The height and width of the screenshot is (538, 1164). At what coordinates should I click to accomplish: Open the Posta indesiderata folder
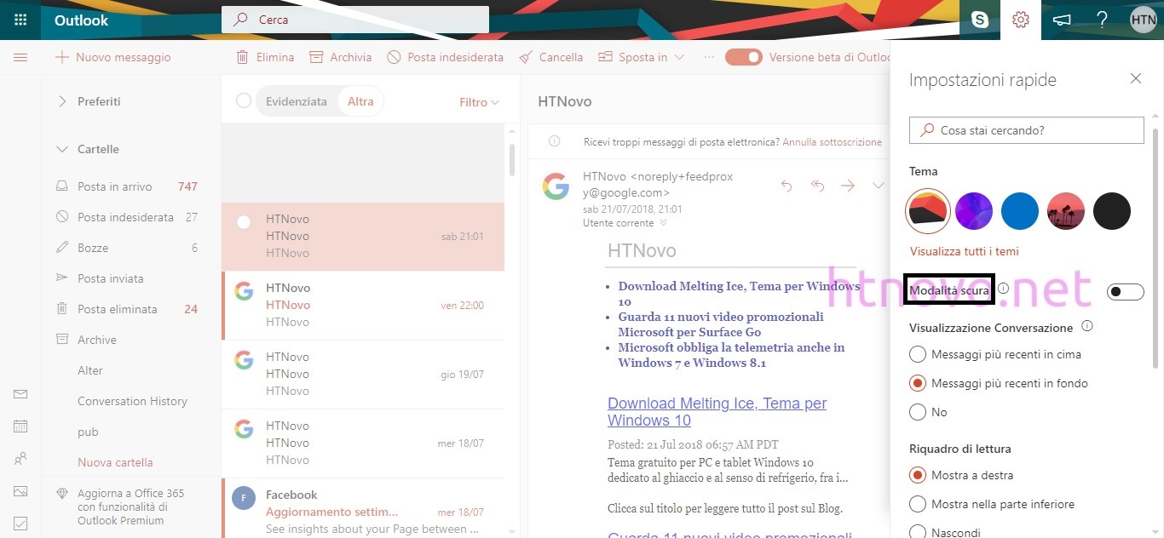[128, 217]
